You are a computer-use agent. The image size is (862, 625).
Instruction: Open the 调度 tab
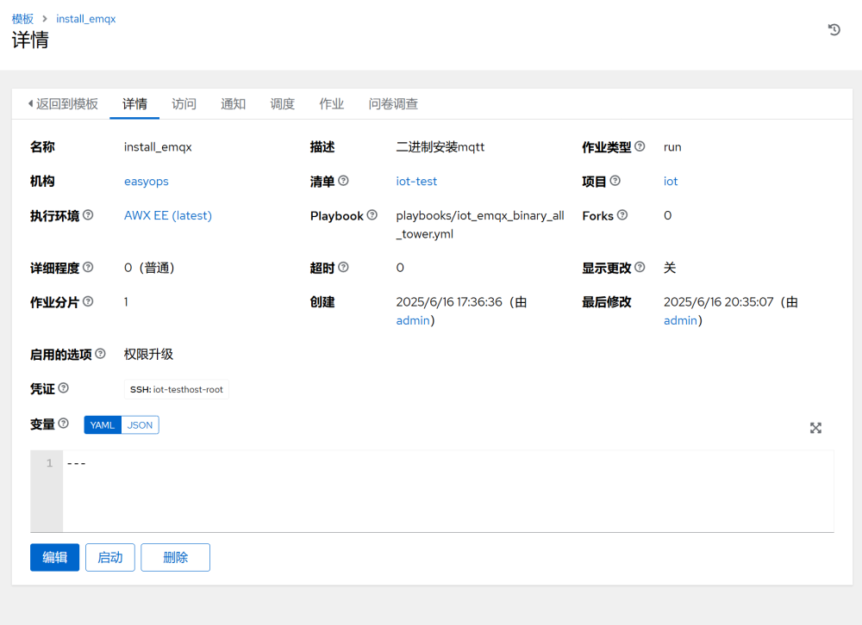(x=283, y=103)
